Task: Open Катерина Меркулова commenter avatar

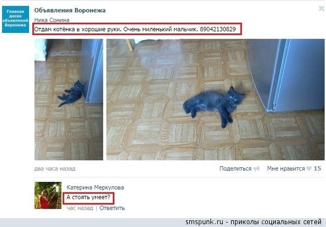Action: point(48,195)
